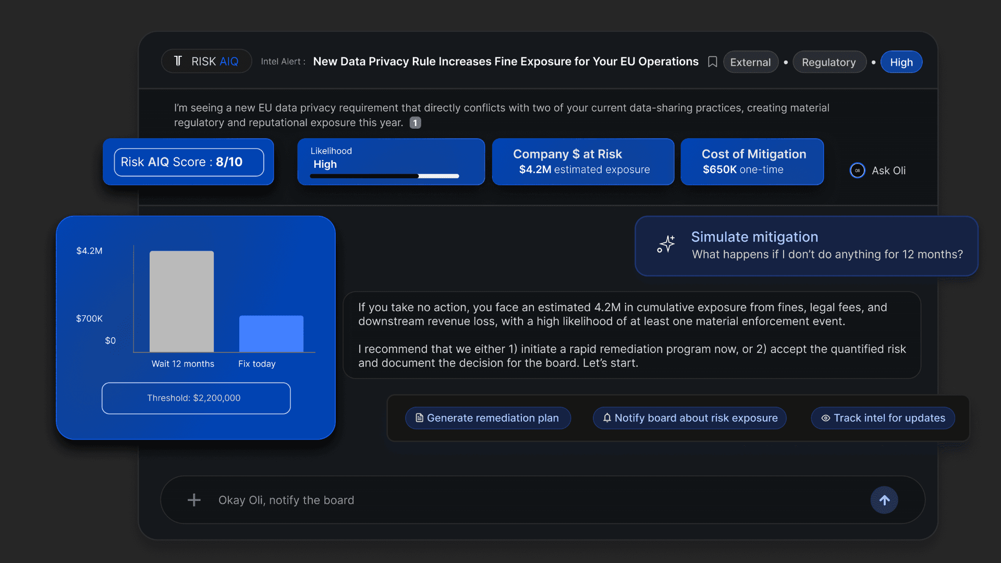Click the Risk AIQ Score 8/10 box
Viewport: 1001px width, 563px height.
tap(189, 162)
